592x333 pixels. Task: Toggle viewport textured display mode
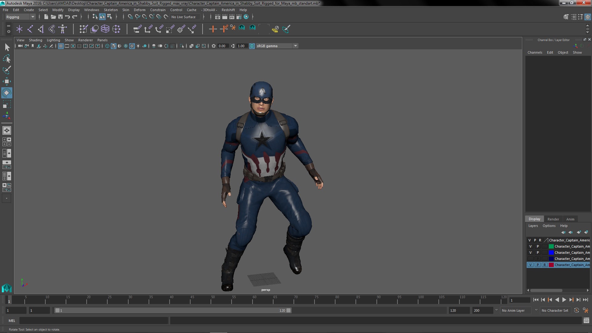pyautogui.click(x=132, y=46)
